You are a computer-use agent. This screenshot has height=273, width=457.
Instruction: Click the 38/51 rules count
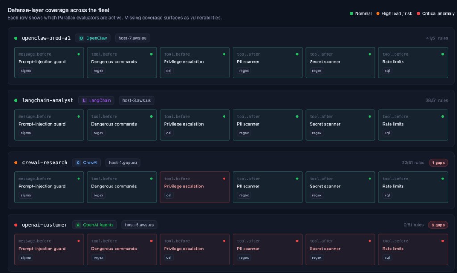coord(436,100)
